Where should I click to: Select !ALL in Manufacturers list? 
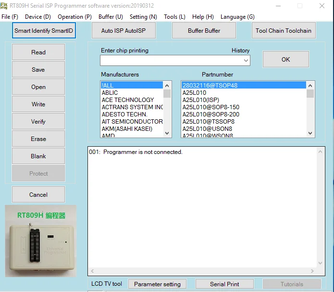[132, 85]
